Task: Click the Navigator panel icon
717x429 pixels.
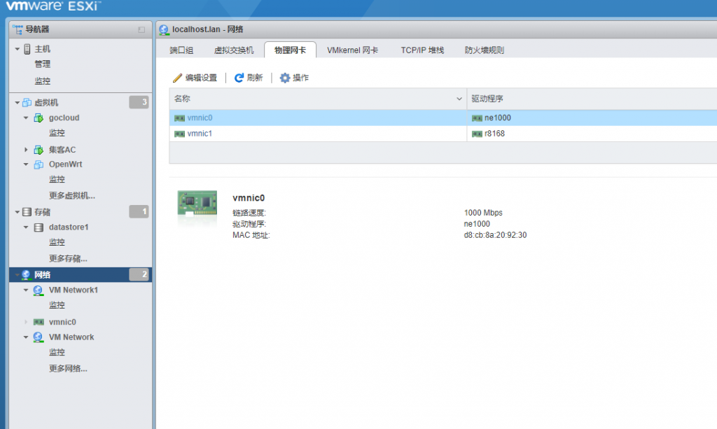Action: coord(18,29)
